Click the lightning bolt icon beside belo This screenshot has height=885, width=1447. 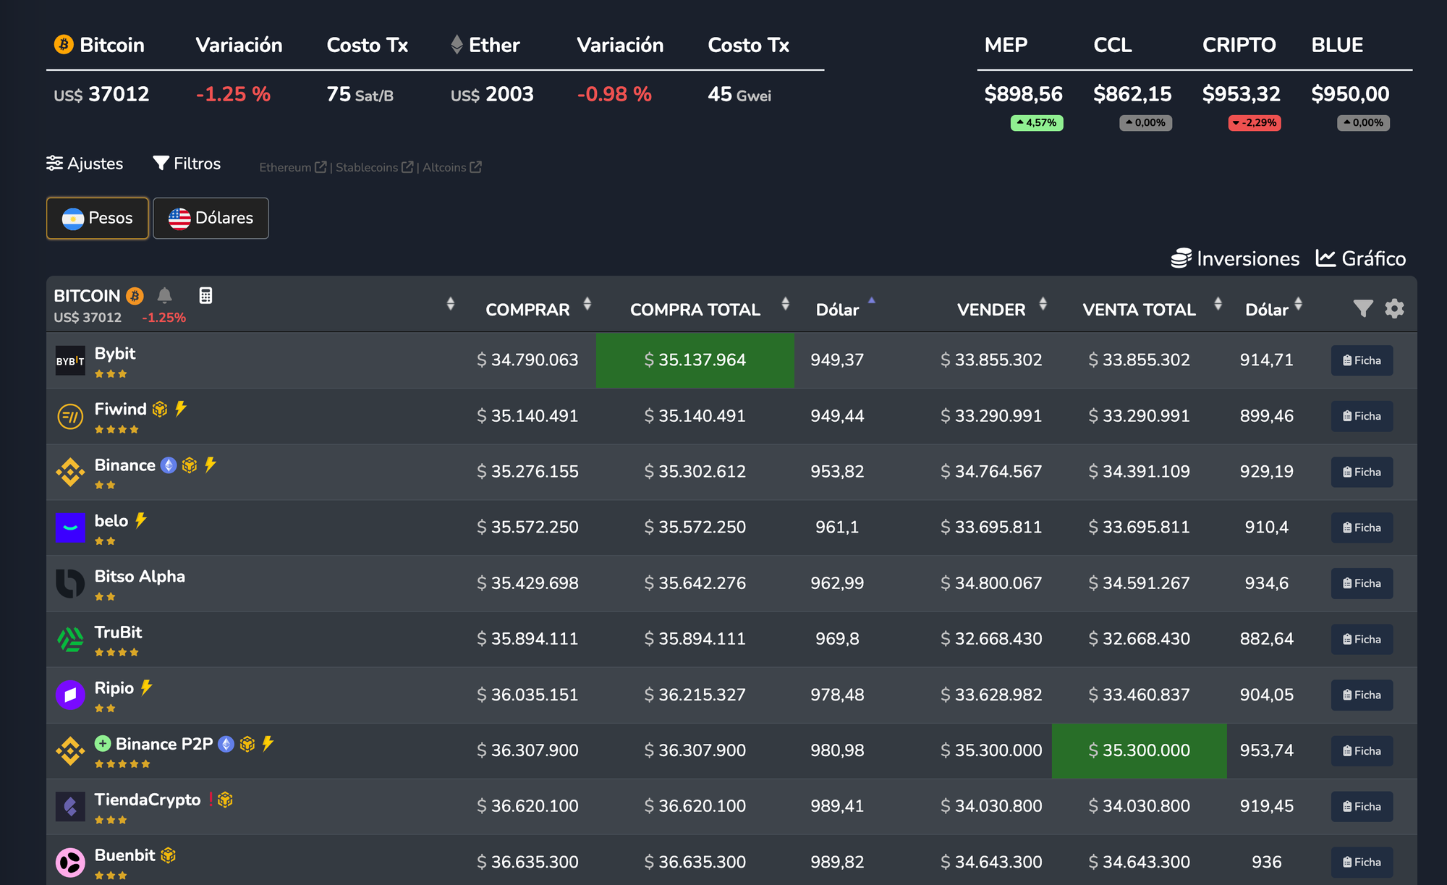tap(141, 520)
